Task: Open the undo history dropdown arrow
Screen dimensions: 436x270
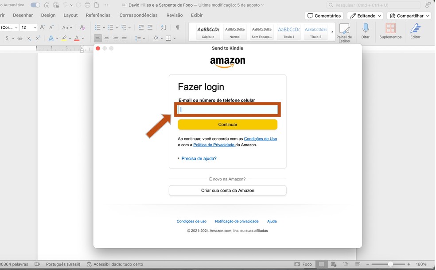Action: (71, 5)
